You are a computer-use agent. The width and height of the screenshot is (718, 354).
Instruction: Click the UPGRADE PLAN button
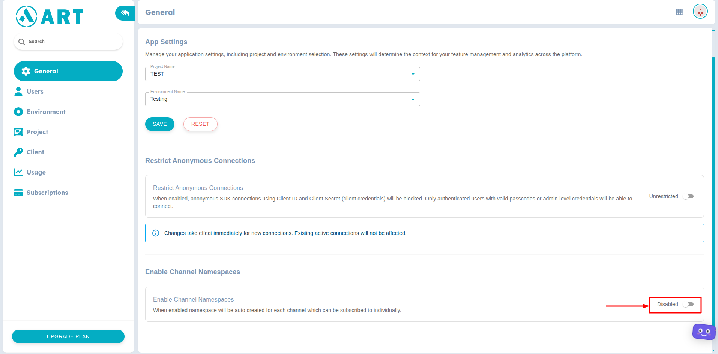68,336
